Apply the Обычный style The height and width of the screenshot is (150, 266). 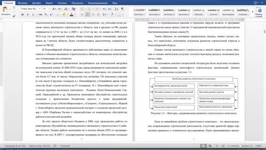tap(199, 12)
